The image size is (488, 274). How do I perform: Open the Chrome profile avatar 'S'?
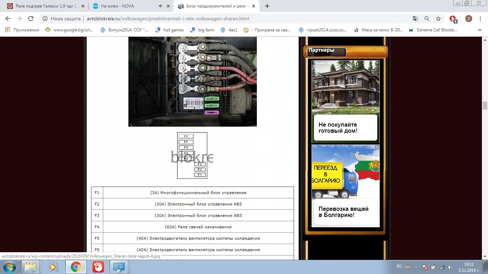pos(469,19)
